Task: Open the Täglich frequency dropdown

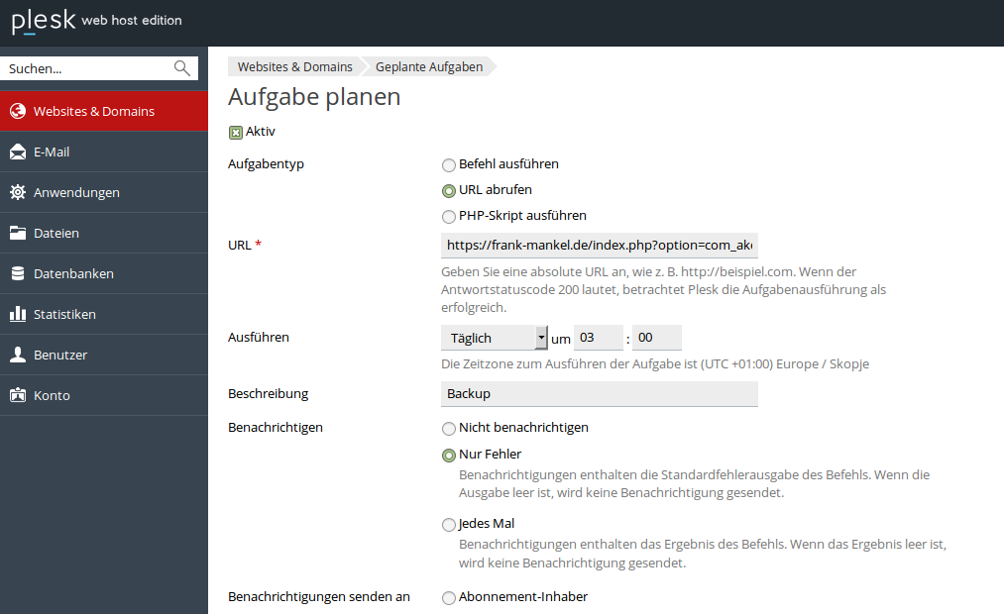Action: [x=495, y=338]
